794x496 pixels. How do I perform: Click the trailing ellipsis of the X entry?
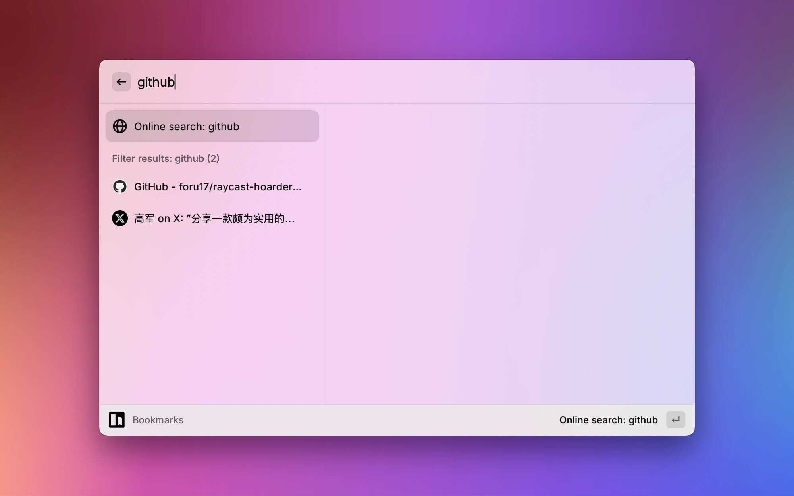pos(290,219)
